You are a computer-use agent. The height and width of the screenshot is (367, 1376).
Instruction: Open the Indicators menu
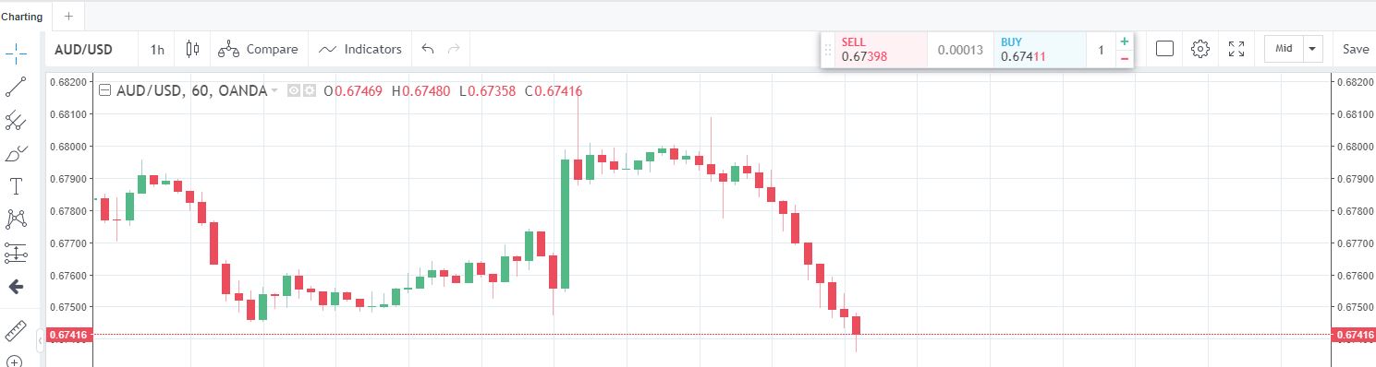point(360,49)
